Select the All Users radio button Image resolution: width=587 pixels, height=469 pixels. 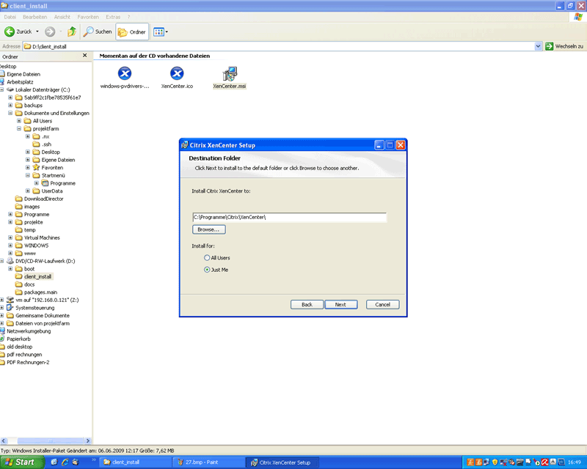pyautogui.click(x=207, y=258)
